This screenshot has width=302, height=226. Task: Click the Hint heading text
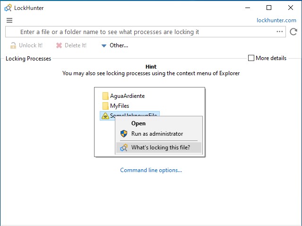151,67
